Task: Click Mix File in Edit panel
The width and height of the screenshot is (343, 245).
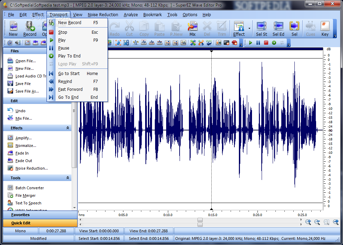Action: [20, 118]
